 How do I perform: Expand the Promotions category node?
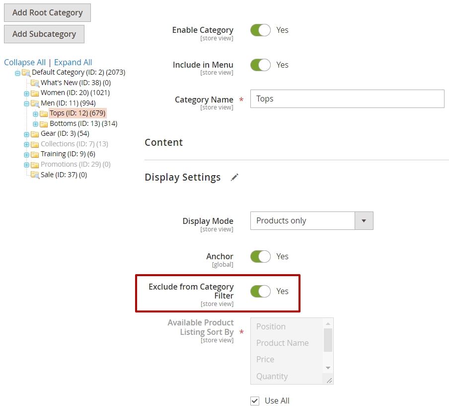click(26, 165)
